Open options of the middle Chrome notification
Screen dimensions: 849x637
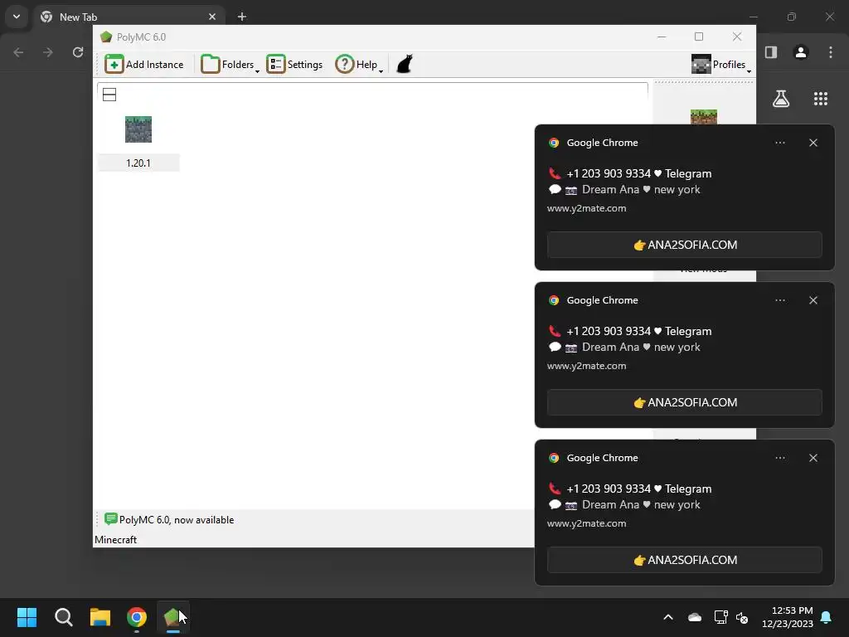[x=779, y=300]
